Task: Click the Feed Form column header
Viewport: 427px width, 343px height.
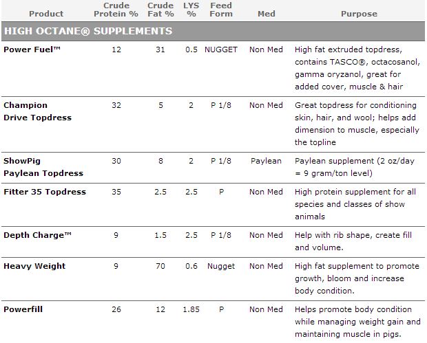Action: [x=221, y=10]
